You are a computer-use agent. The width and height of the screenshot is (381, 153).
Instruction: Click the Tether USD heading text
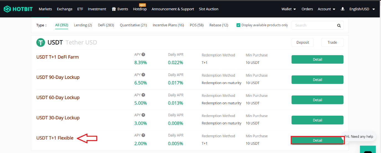coord(81,43)
